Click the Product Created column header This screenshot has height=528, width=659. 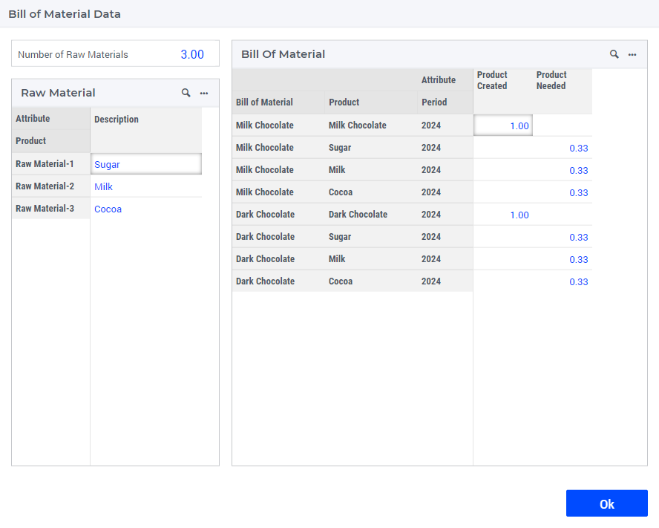click(502, 91)
